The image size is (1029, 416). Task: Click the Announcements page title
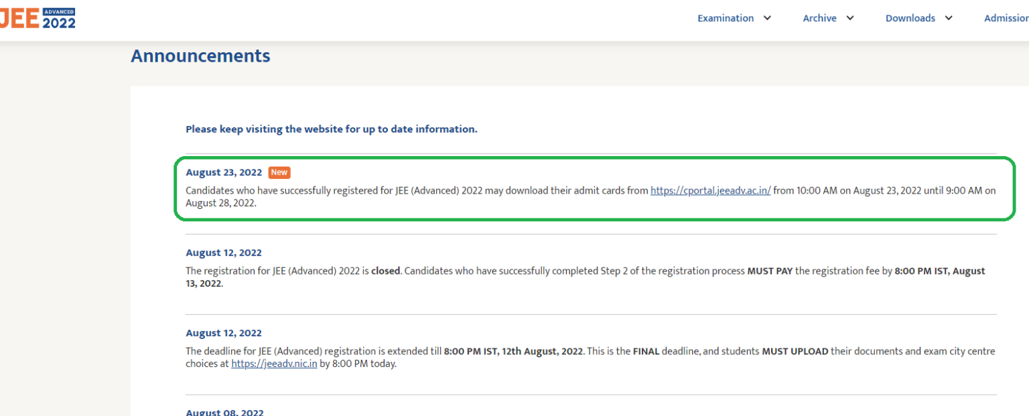(200, 56)
